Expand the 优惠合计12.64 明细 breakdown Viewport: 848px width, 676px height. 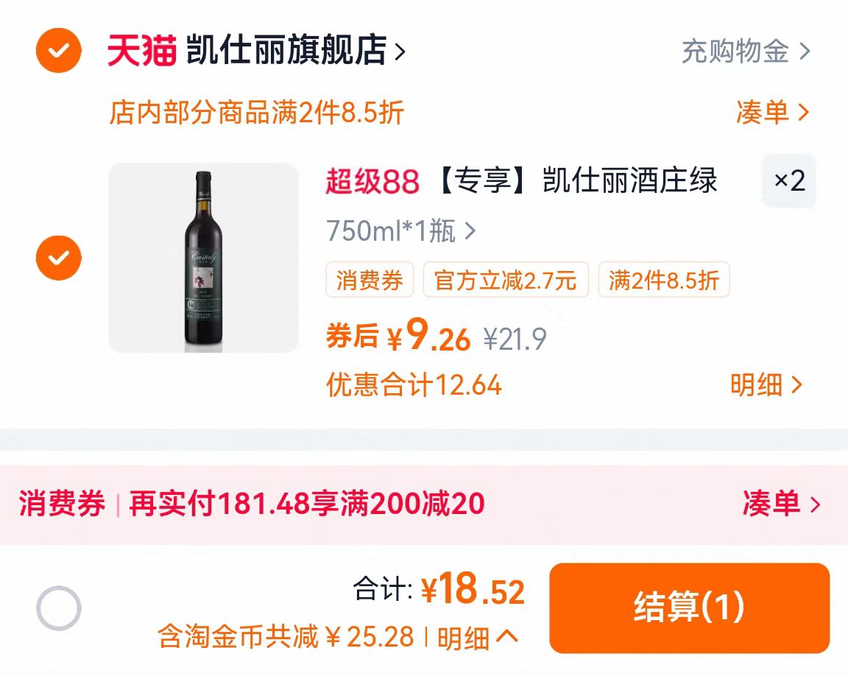click(x=768, y=384)
